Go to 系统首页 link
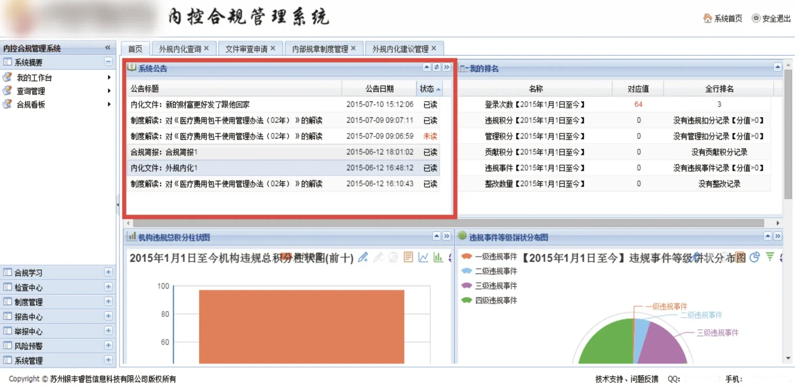This screenshot has height=388, width=795. tap(723, 18)
